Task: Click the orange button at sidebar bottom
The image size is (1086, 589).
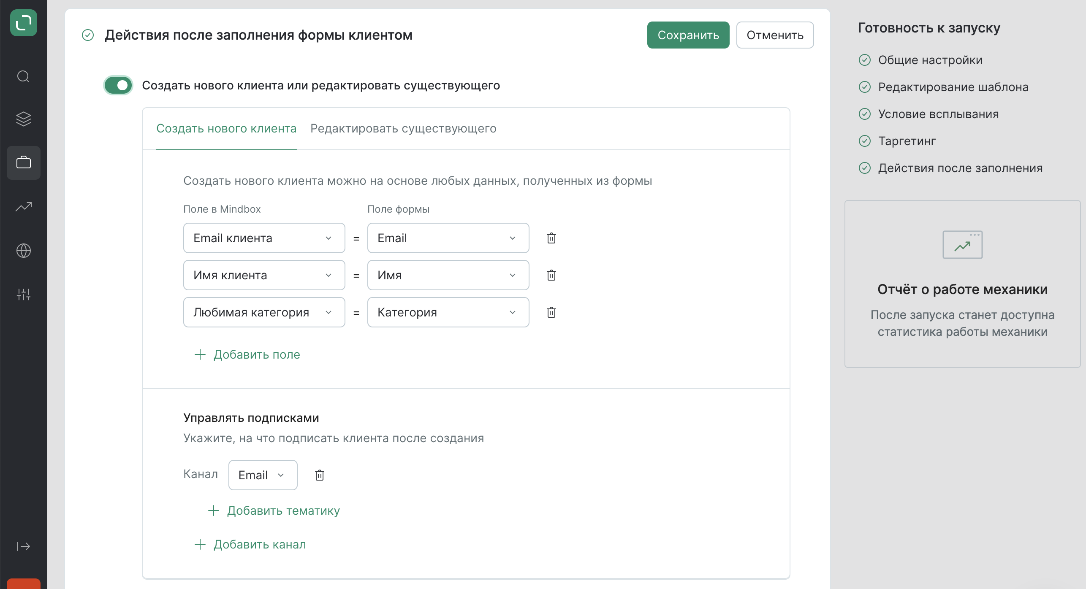Action: click(x=24, y=584)
